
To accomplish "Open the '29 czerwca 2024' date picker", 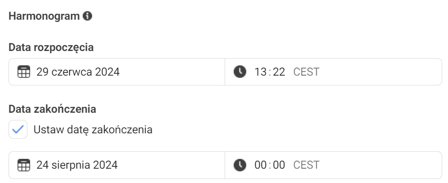I will point(78,72).
